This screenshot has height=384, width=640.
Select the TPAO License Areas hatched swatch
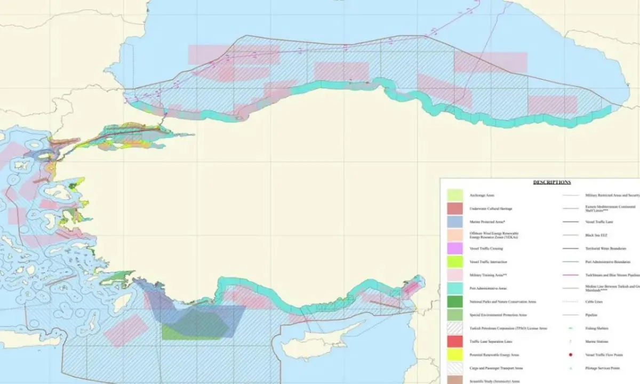pos(455,329)
